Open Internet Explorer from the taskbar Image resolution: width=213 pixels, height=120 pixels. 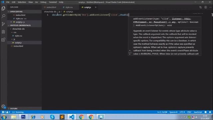click(x=33, y=117)
